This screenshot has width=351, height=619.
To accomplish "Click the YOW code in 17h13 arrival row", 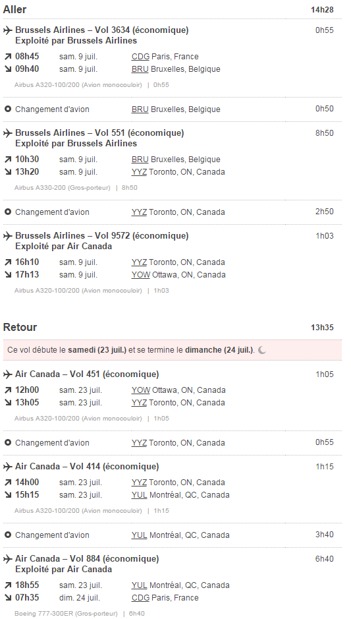I will [x=141, y=275].
